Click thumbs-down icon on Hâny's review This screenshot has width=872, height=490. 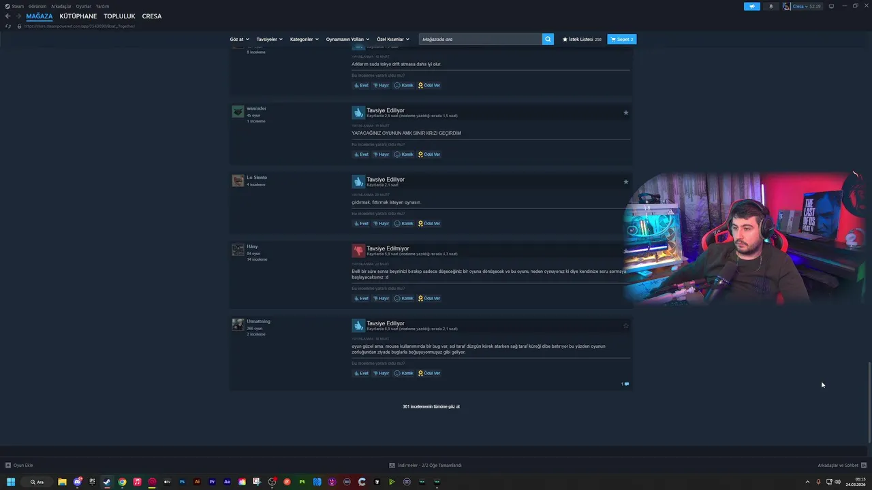point(358,250)
